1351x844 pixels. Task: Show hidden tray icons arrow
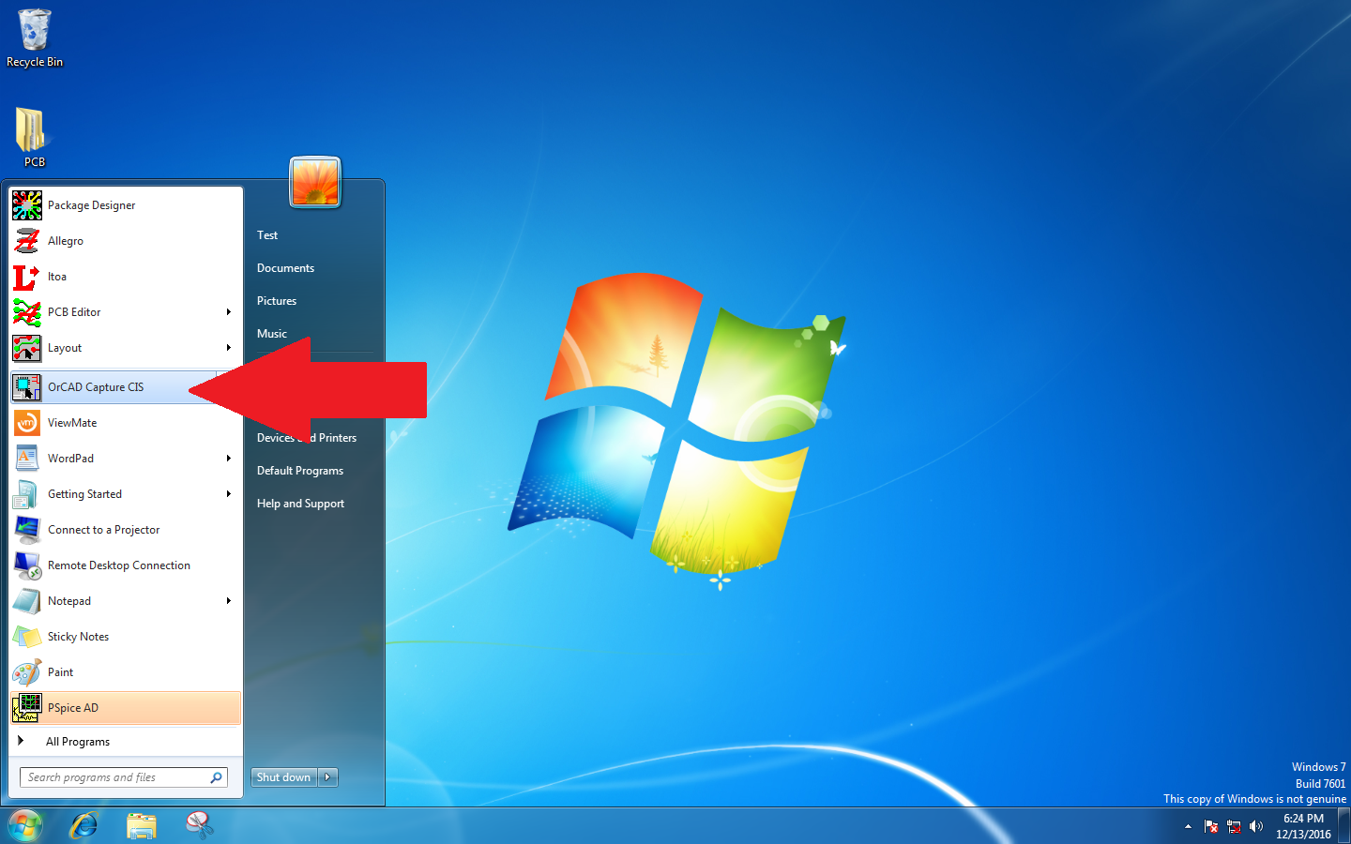[1188, 827]
